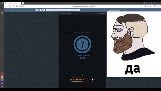Click the second icon in the browser sidebar
Viewport: 161px width, 91px height.
[x=2, y=6]
